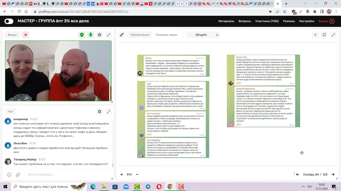Image resolution: width=341 pixels, height=191 pixels.
Task: Zoom in the slide with plus icon
Action: [122, 175]
